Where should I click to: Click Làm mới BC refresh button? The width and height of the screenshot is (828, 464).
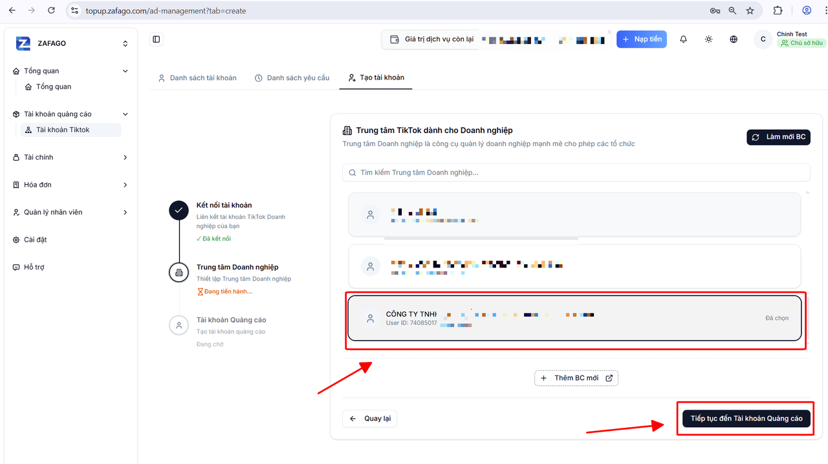point(779,137)
